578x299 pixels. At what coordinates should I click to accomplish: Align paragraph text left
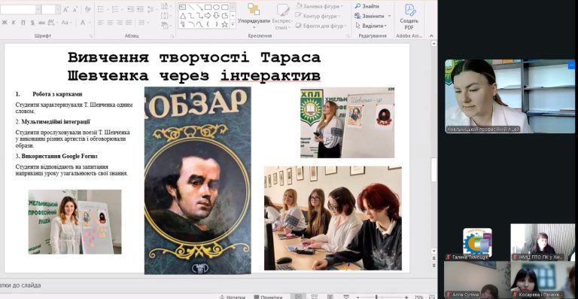click(100, 23)
